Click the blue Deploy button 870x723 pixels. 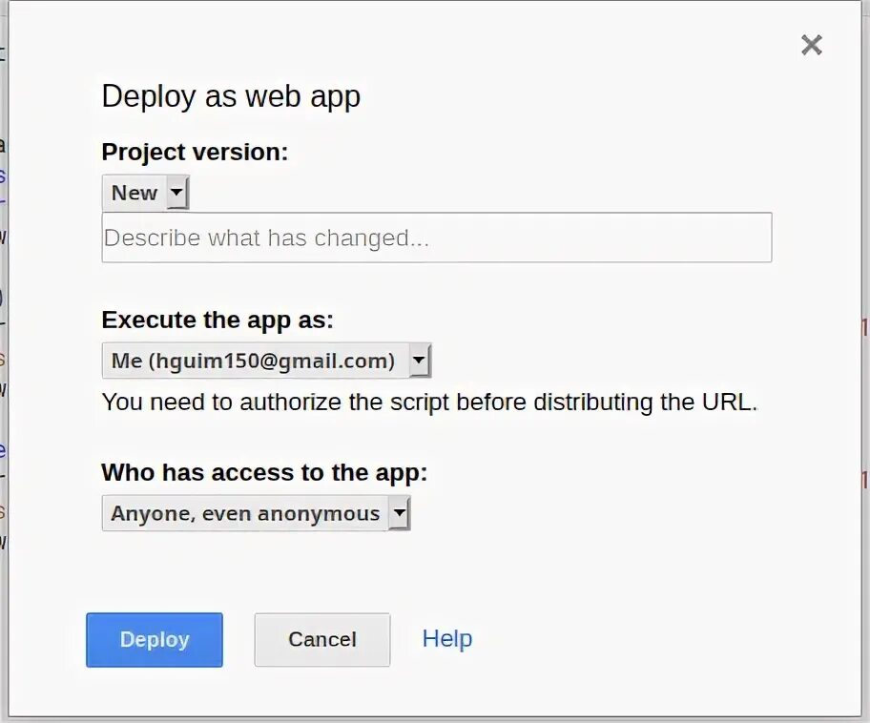pyautogui.click(x=155, y=640)
